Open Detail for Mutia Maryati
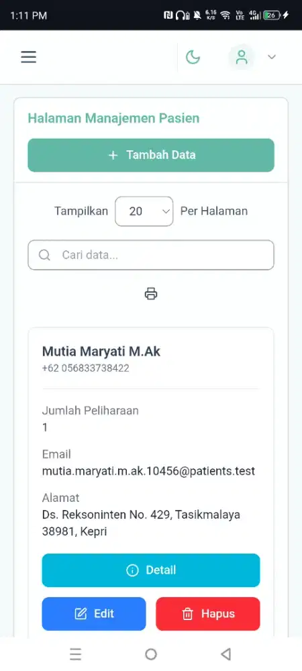The image size is (302, 671). pyautogui.click(x=151, y=570)
